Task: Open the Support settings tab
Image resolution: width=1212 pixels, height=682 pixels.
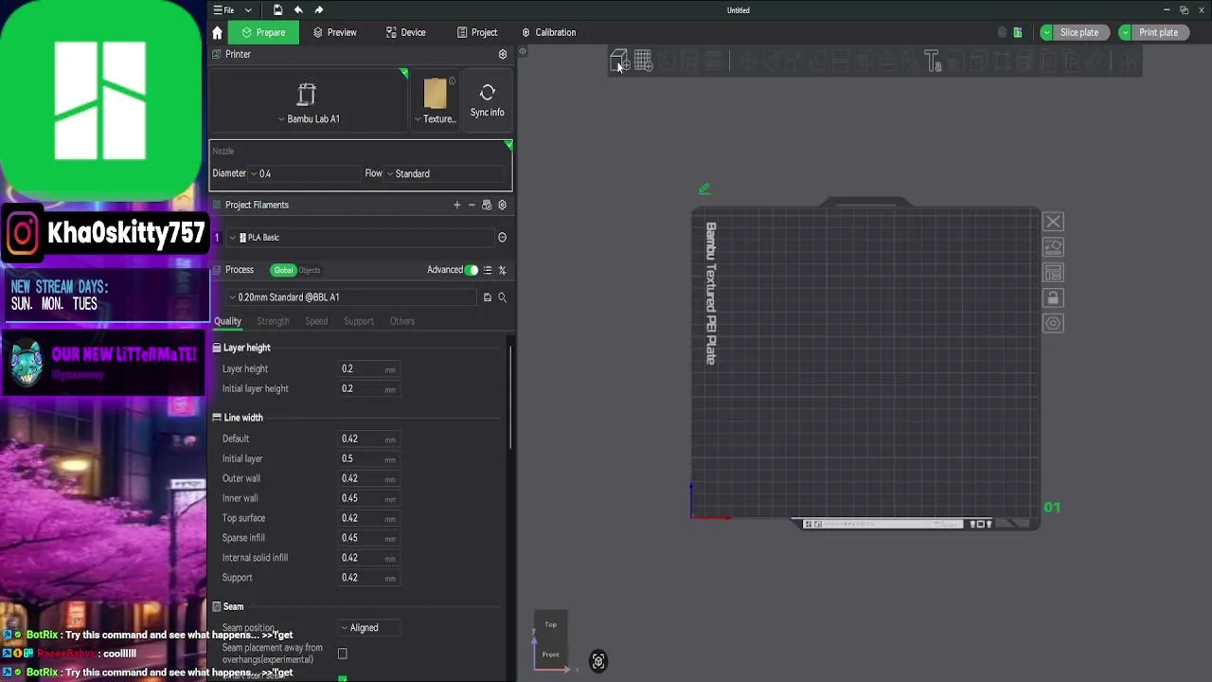Action: point(359,321)
